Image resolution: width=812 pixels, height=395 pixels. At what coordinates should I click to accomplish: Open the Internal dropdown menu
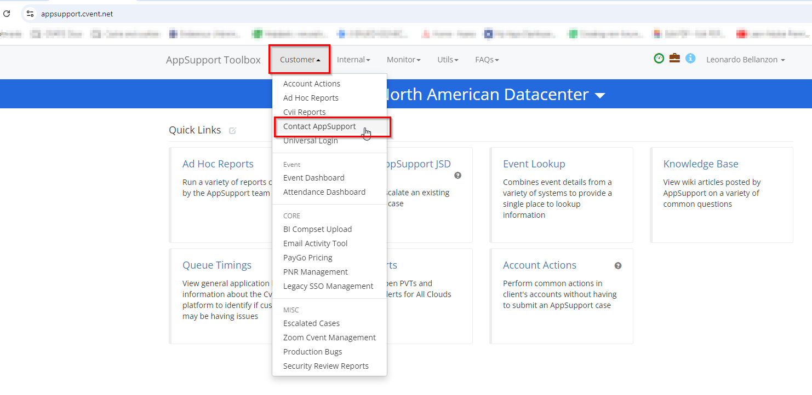click(x=353, y=60)
